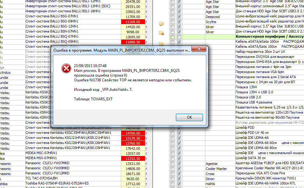Select the price cell 17642.00
Image resolution: width=304 pixels, height=188 pixels.
click(133, 148)
